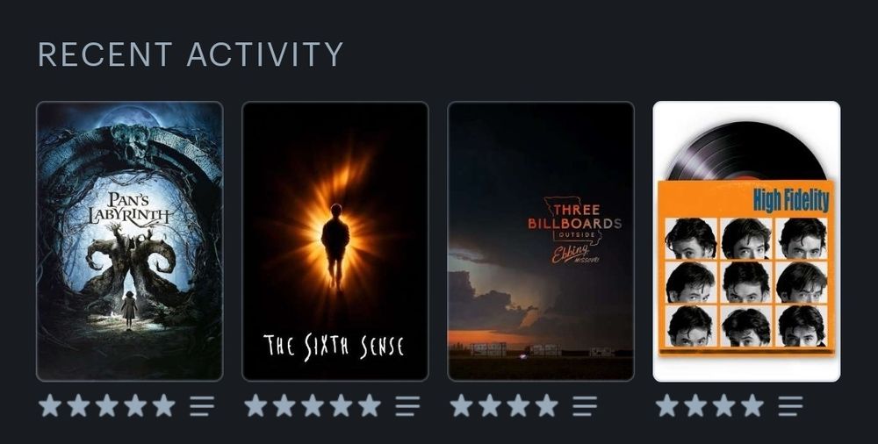Click first star under Pan's Labyrinth

click(x=50, y=405)
